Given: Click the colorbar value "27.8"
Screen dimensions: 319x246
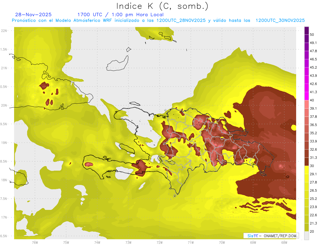Looking at the screenshot, I should (314, 182).
